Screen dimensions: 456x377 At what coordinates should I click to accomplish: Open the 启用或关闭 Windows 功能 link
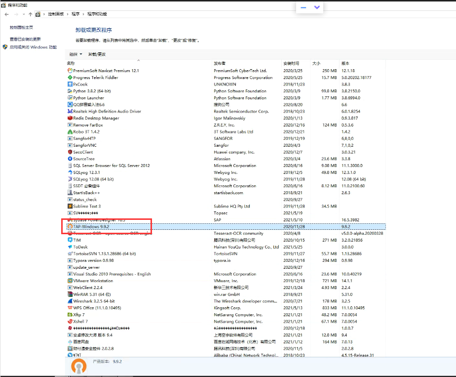[x=33, y=47]
